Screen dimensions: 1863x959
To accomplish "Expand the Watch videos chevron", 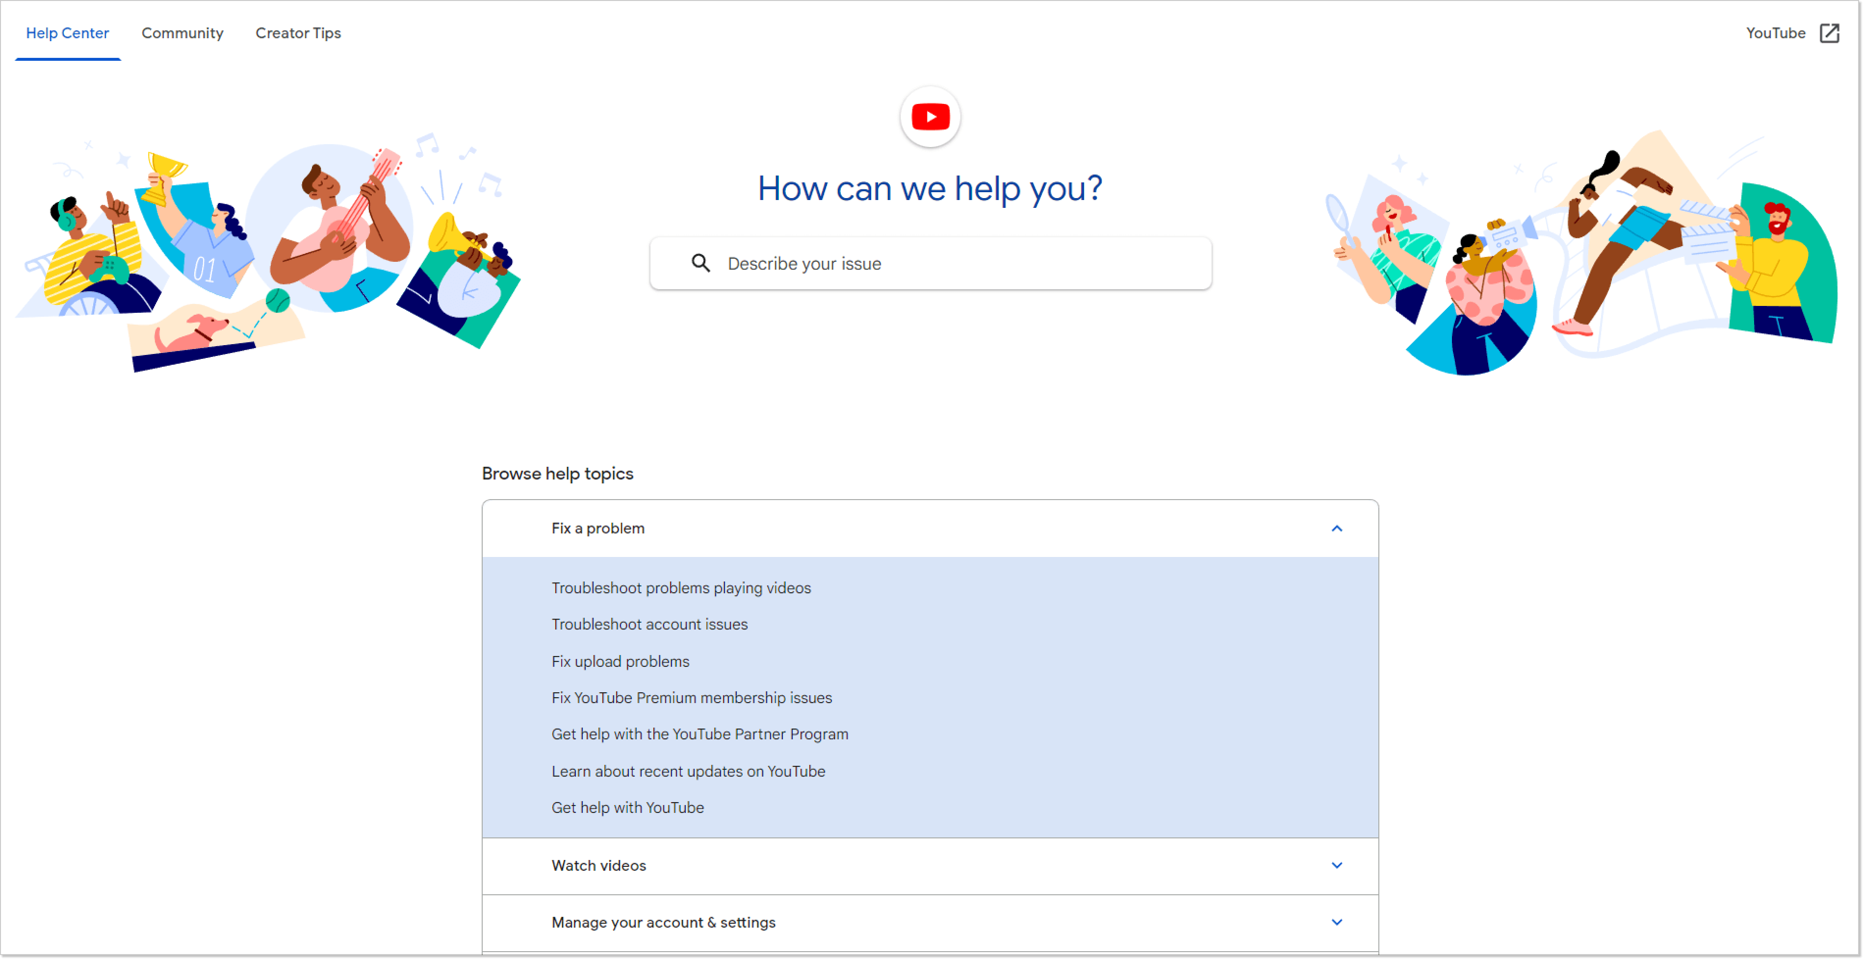I will tap(1337, 865).
